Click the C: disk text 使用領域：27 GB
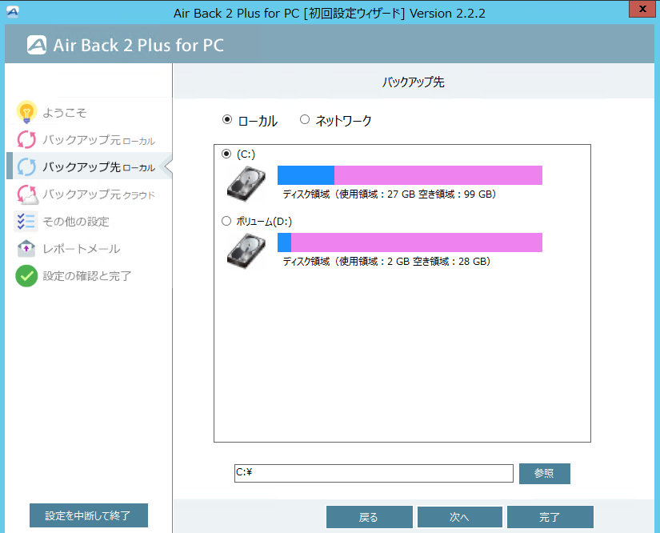660x533 pixels. click(x=378, y=194)
